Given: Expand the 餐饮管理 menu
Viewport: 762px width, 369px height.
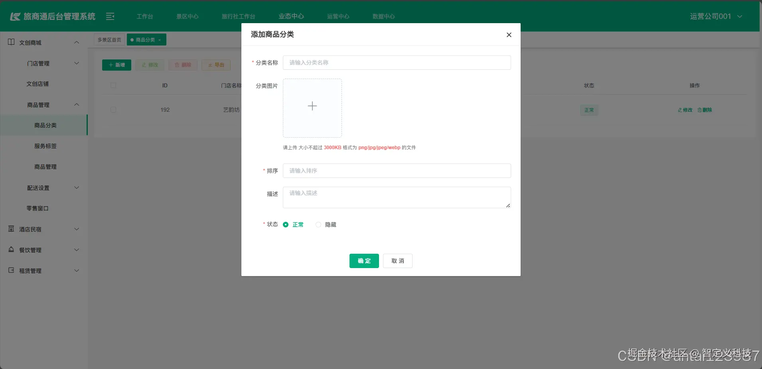Looking at the screenshot, I should point(77,250).
